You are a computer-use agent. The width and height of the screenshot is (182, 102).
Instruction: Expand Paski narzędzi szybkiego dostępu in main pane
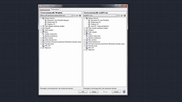point(41,26)
